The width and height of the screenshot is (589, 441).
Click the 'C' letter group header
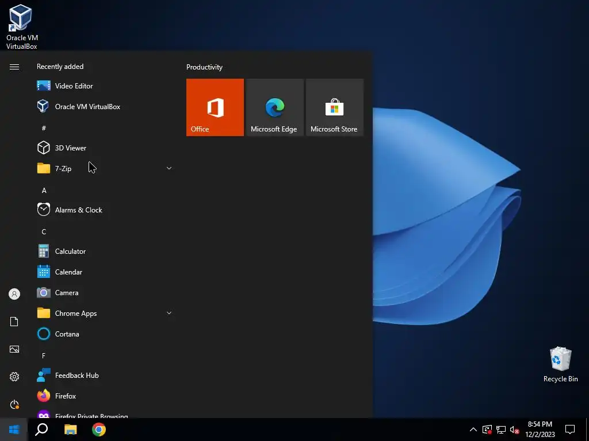pos(44,232)
